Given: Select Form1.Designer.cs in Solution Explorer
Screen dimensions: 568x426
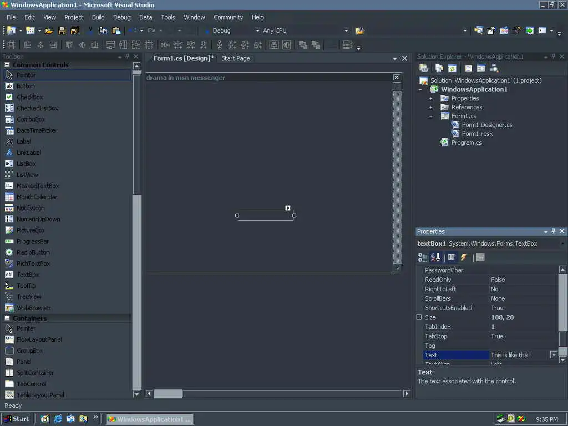Looking at the screenshot, I should pyautogui.click(x=487, y=125).
